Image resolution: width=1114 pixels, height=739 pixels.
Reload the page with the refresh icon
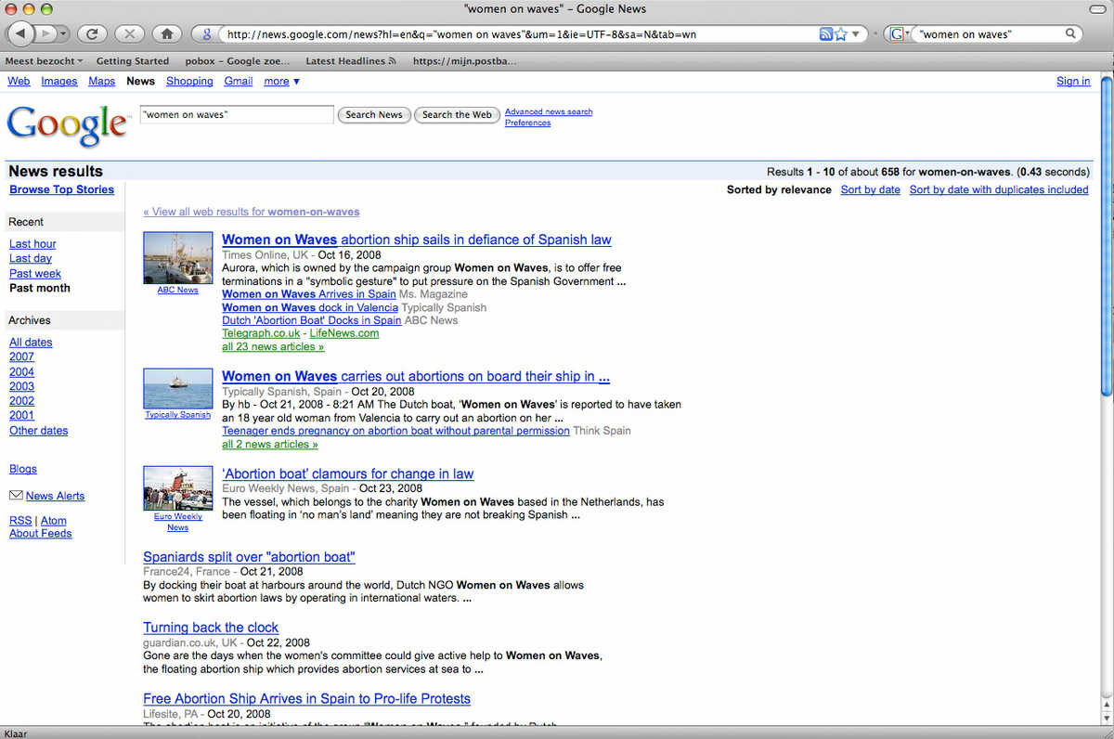tap(92, 33)
